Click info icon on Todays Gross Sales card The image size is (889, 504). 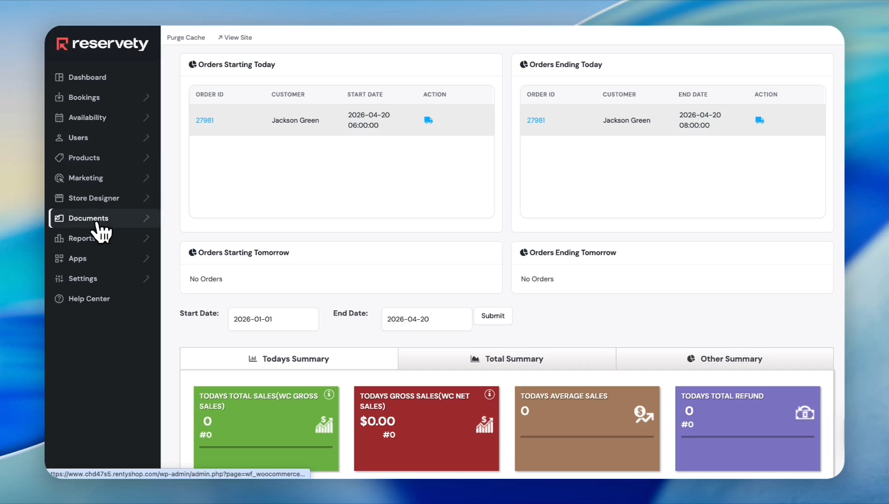[x=489, y=394]
